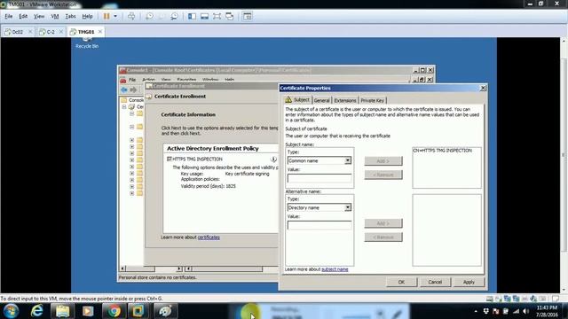This screenshot has width=568, height=319.
Task: Toggle the thumbnail bar view icon
Action: (x=204, y=16)
